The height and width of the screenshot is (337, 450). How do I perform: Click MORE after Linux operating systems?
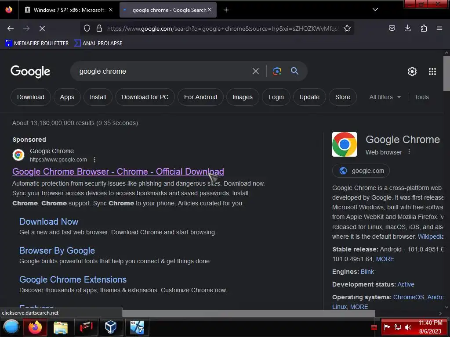(359, 307)
